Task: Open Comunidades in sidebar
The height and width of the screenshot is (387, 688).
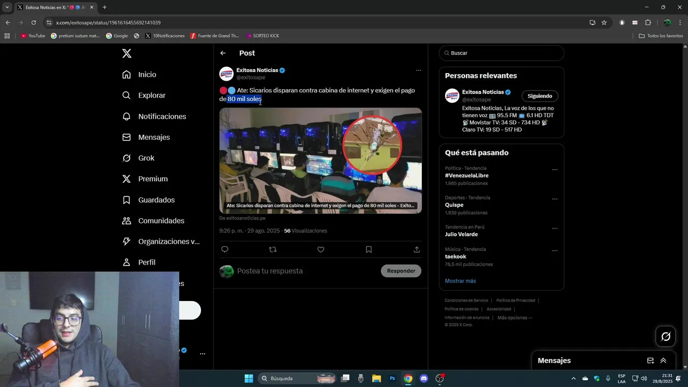Action: pos(153,221)
